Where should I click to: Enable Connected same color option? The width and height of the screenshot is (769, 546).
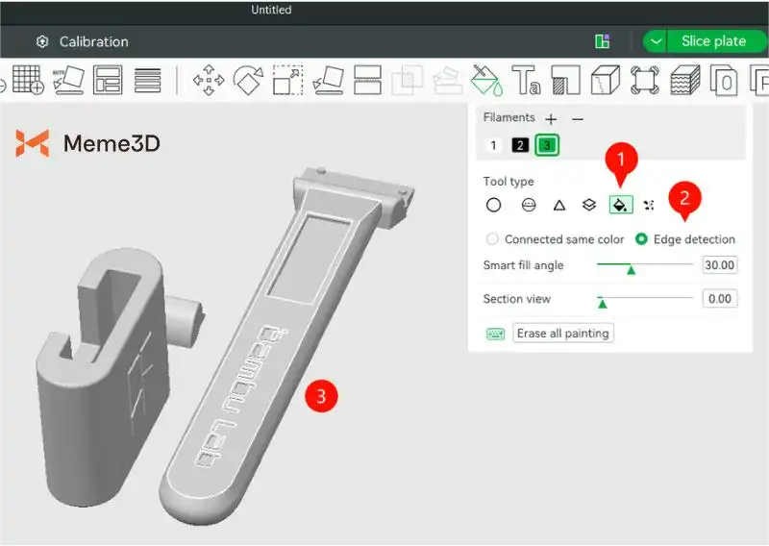(493, 239)
